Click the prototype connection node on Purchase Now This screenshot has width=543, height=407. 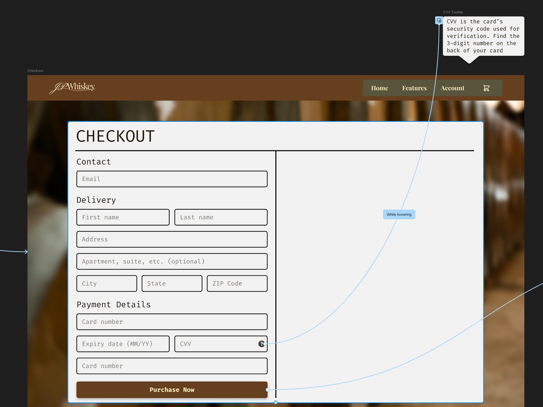click(x=268, y=390)
